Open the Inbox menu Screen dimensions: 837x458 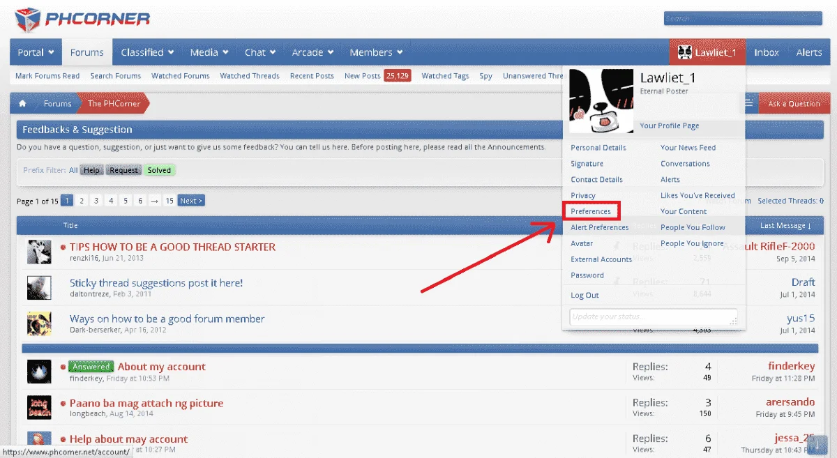[767, 52]
